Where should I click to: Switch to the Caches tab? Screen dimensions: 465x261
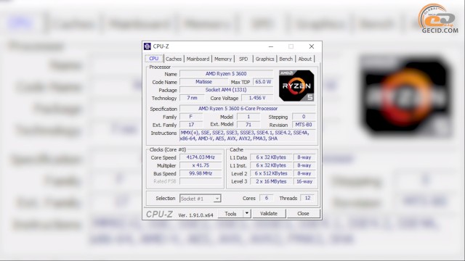pos(174,59)
